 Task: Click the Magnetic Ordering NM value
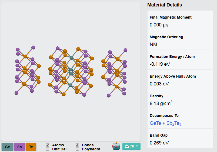(153, 44)
